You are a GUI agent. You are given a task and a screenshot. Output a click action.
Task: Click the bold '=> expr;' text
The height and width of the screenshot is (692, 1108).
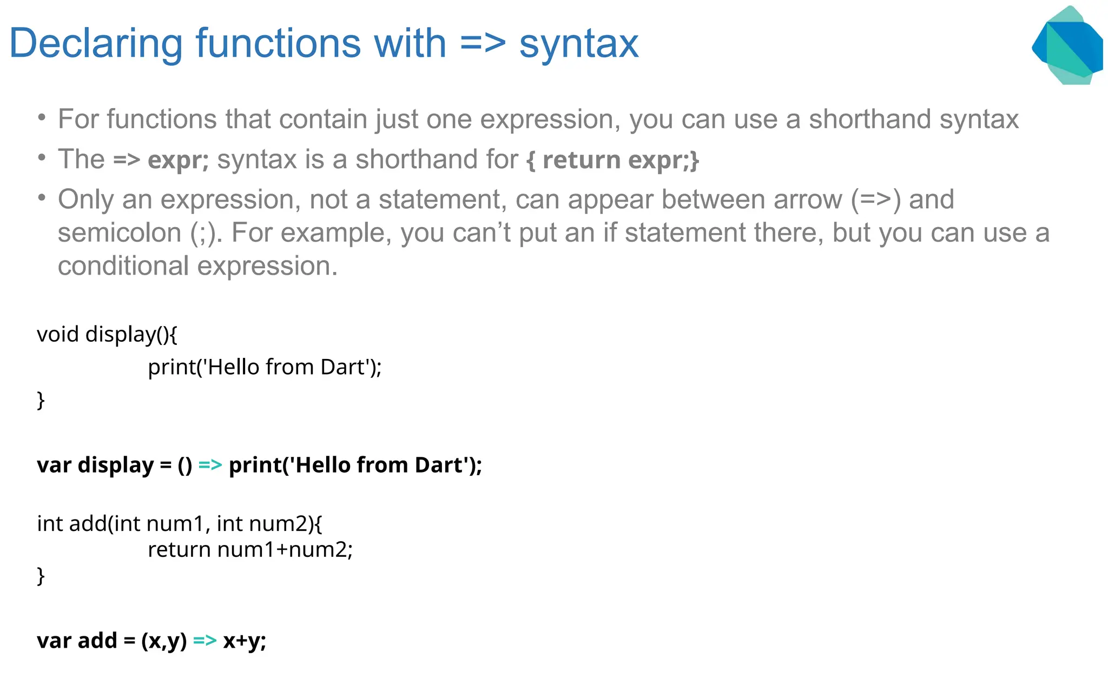coord(161,160)
